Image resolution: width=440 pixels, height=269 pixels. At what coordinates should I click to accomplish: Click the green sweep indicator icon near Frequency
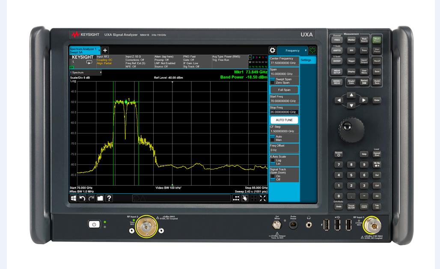(312, 50)
